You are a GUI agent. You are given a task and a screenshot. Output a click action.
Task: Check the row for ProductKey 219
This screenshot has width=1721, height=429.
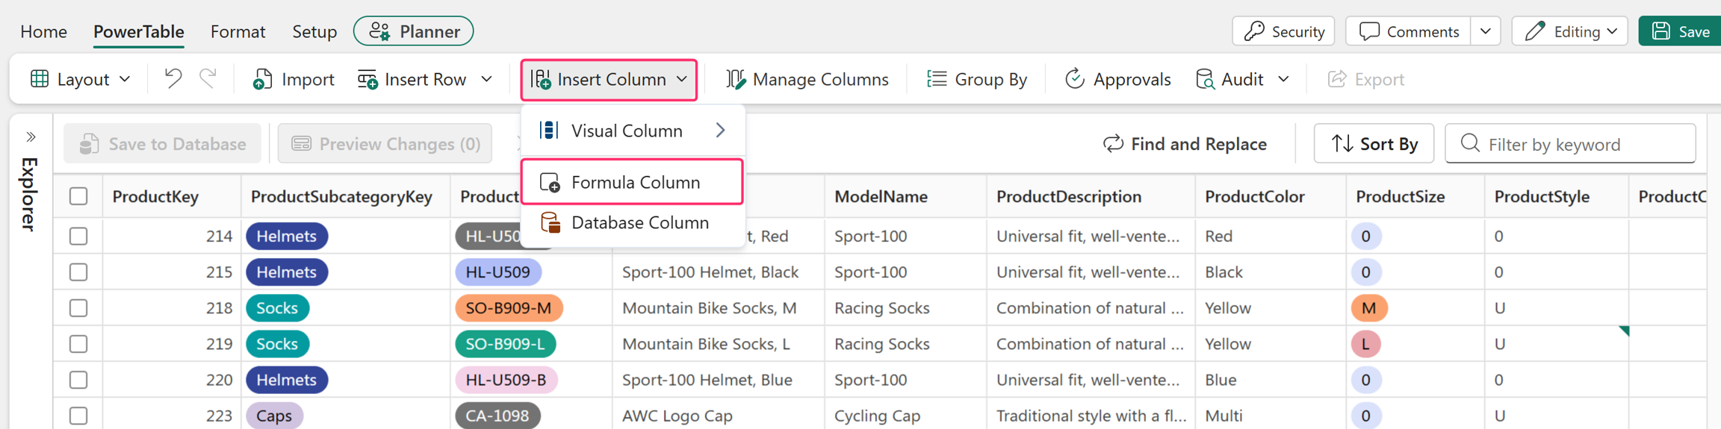78,343
